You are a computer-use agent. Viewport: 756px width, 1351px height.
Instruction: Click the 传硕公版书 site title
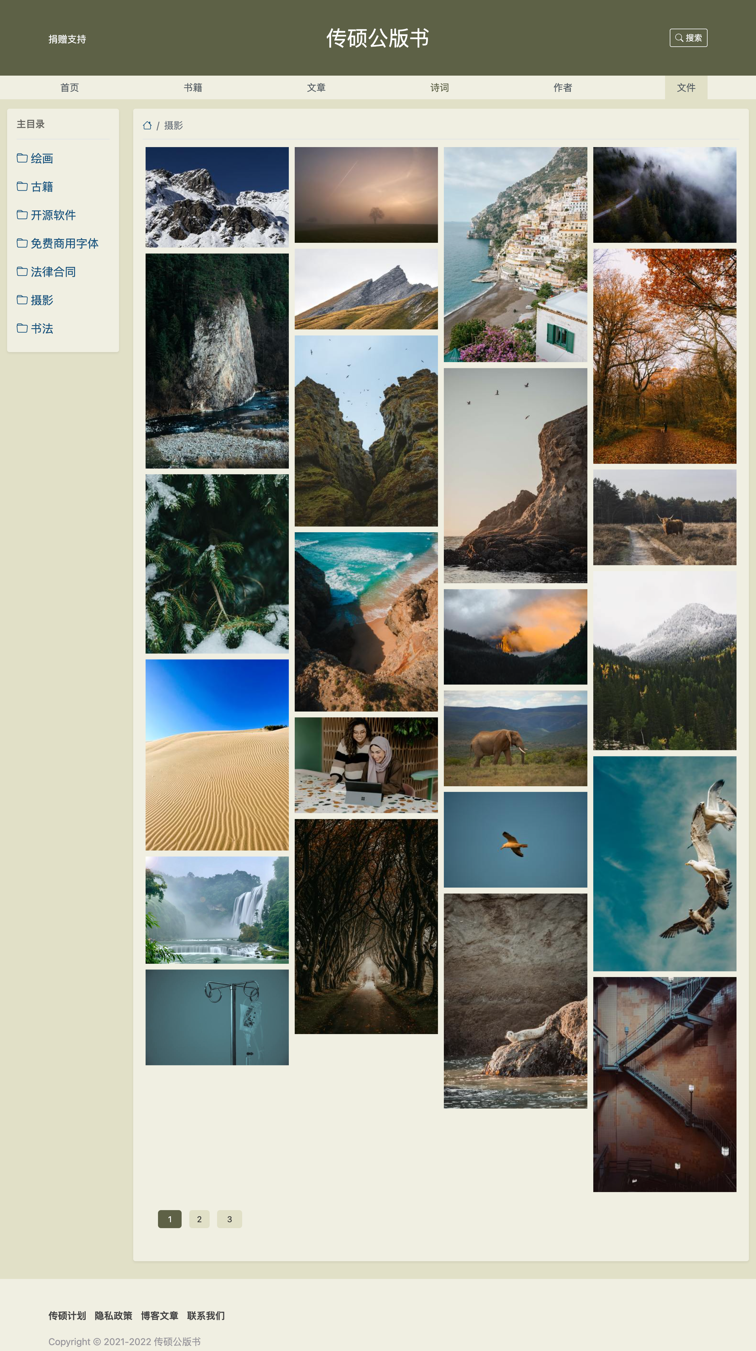click(377, 38)
